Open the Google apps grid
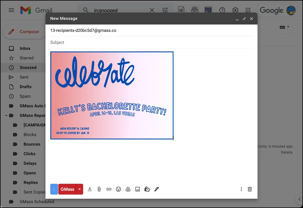 pos(248,10)
